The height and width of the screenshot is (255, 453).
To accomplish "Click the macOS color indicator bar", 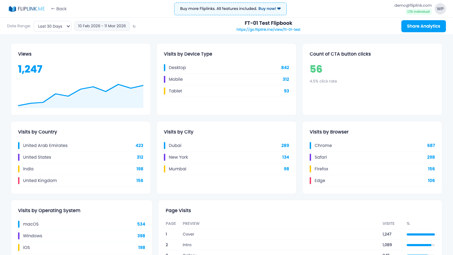I will point(19,224).
